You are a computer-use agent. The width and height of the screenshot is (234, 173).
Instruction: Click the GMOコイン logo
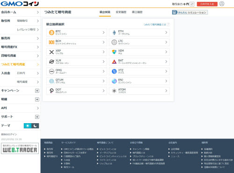click(x=20, y=4)
